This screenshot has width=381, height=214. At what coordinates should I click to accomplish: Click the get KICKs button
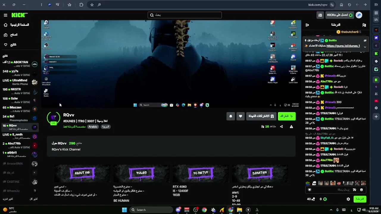tap(339, 15)
